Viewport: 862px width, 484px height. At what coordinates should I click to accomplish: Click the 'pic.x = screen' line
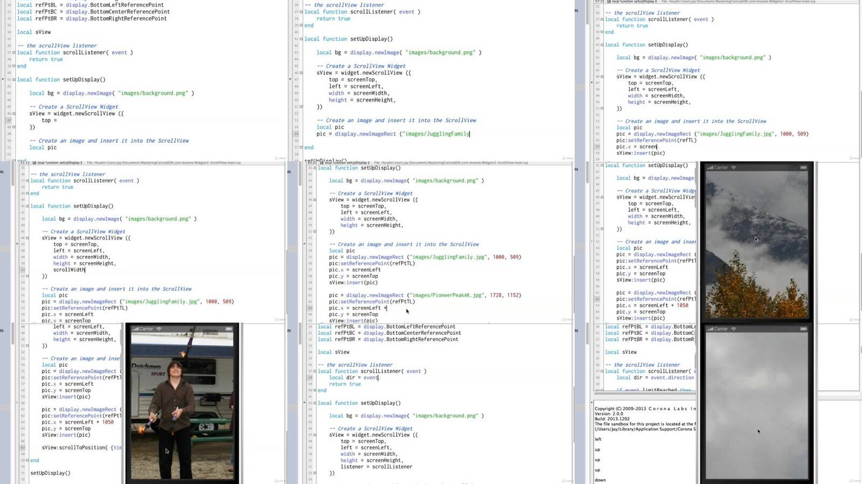[x=637, y=146]
